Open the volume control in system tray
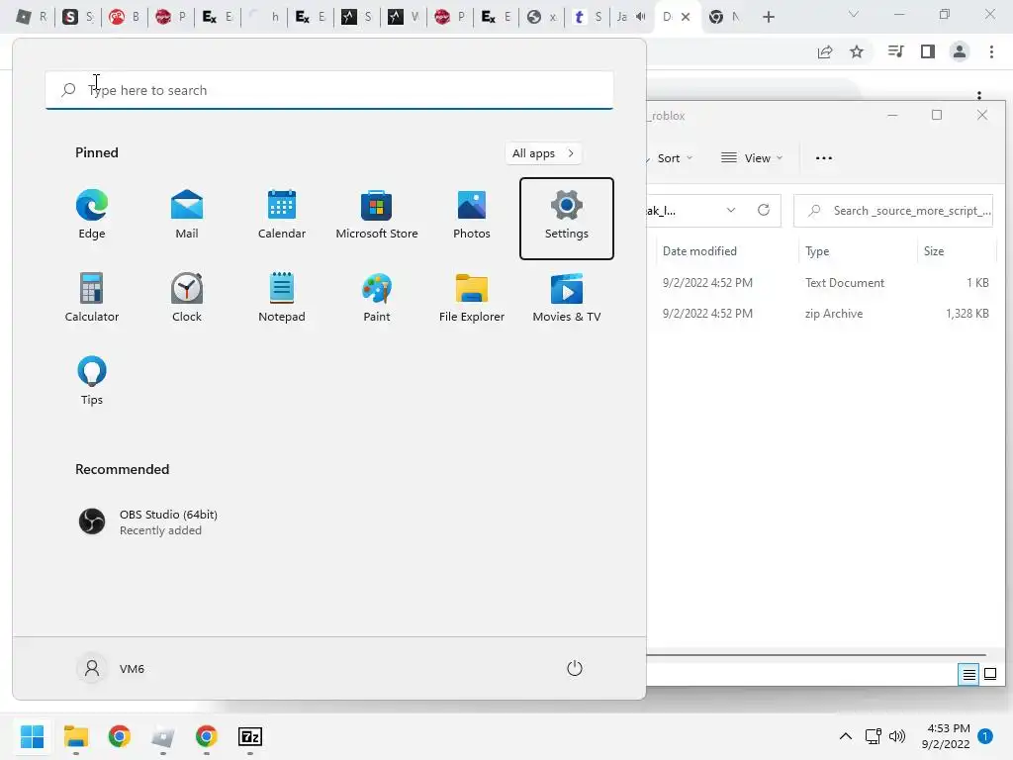The image size is (1013, 760). (x=896, y=736)
